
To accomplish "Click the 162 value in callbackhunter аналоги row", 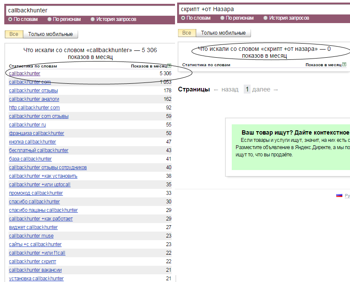I will point(167,99).
